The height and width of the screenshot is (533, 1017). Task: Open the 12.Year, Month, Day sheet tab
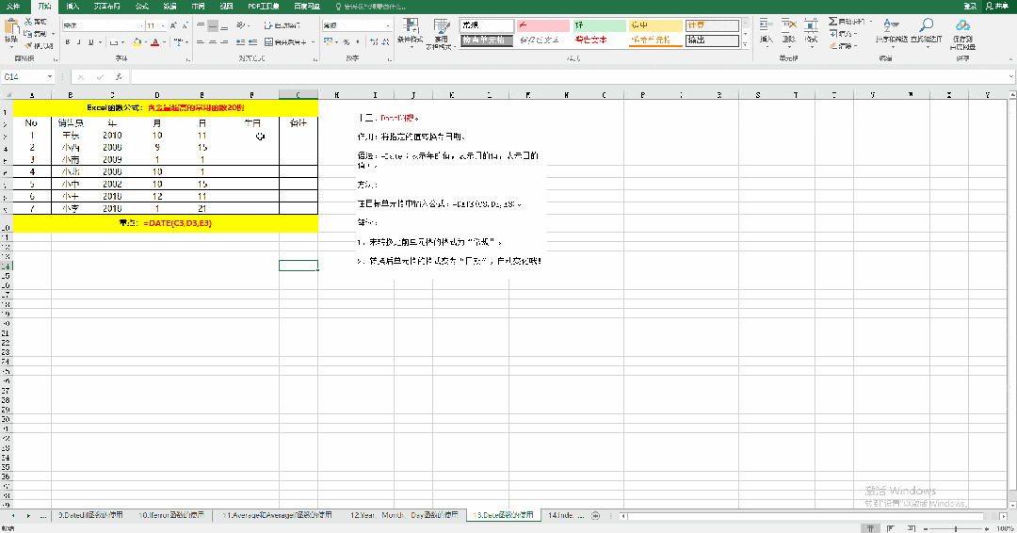click(404, 515)
